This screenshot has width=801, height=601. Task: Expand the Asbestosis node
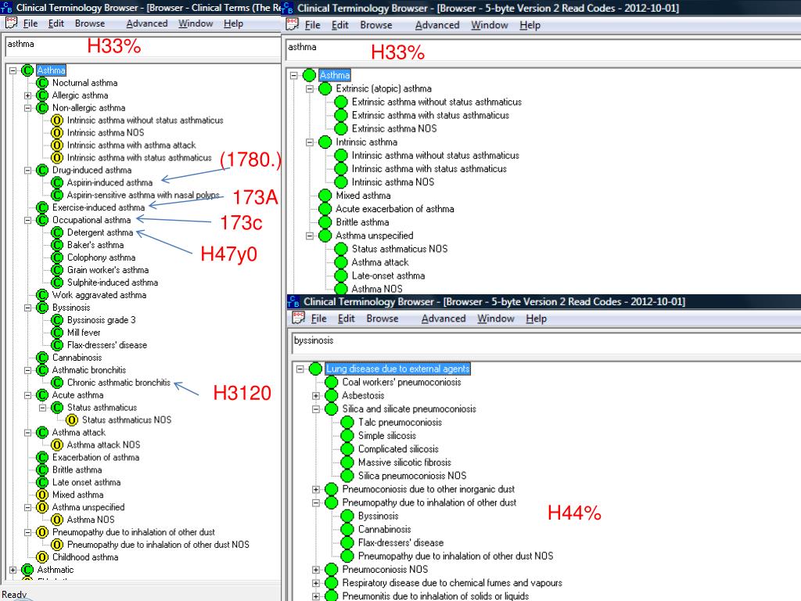pyautogui.click(x=316, y=395)
